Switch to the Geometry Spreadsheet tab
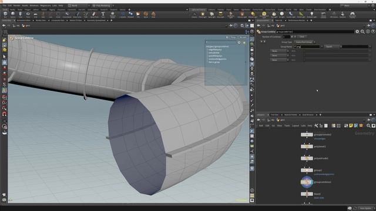This screenshot has width=376, height=211. pos(96,21)
